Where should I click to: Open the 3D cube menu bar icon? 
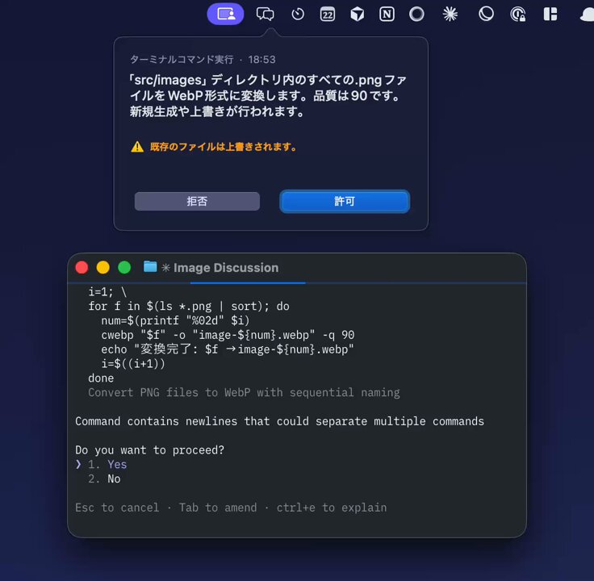[358, 15]
